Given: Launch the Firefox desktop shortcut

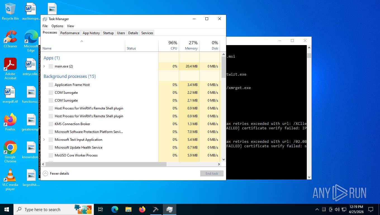Looking at the screenshot, I should [10, 122].
